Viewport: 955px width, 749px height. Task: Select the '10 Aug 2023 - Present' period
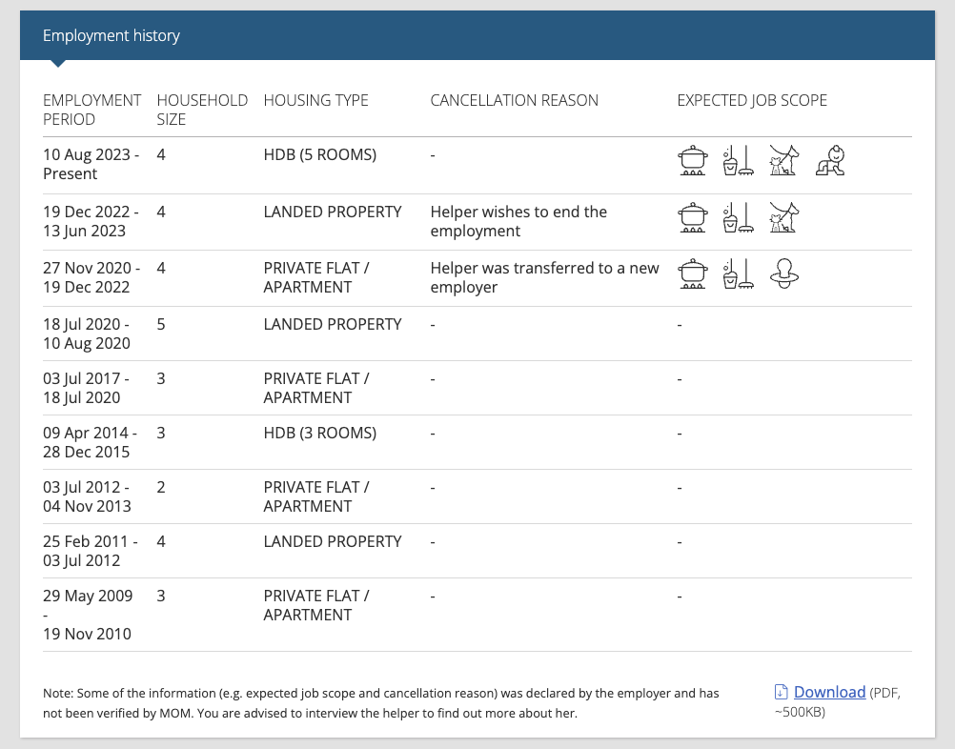(x=91, y=165)
